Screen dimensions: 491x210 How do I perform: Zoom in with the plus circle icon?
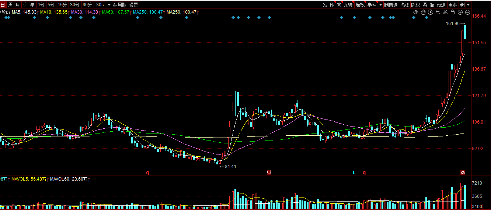pos(460,12)
